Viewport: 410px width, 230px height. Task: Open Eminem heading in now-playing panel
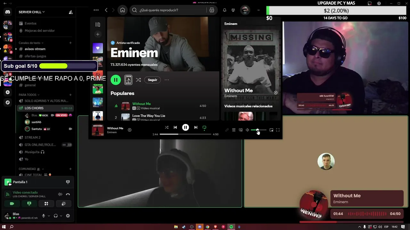tap(231, 24)
